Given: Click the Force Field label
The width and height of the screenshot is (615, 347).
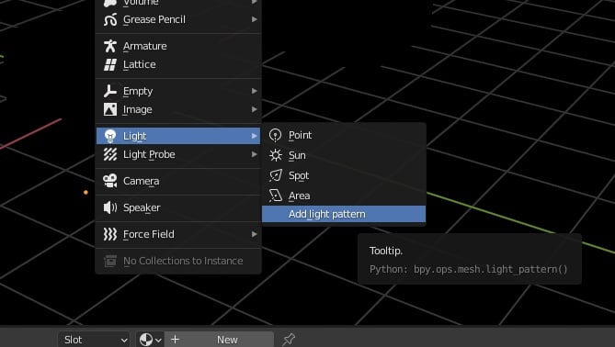Looking at the screenshot, I should [x=149, y=234].
